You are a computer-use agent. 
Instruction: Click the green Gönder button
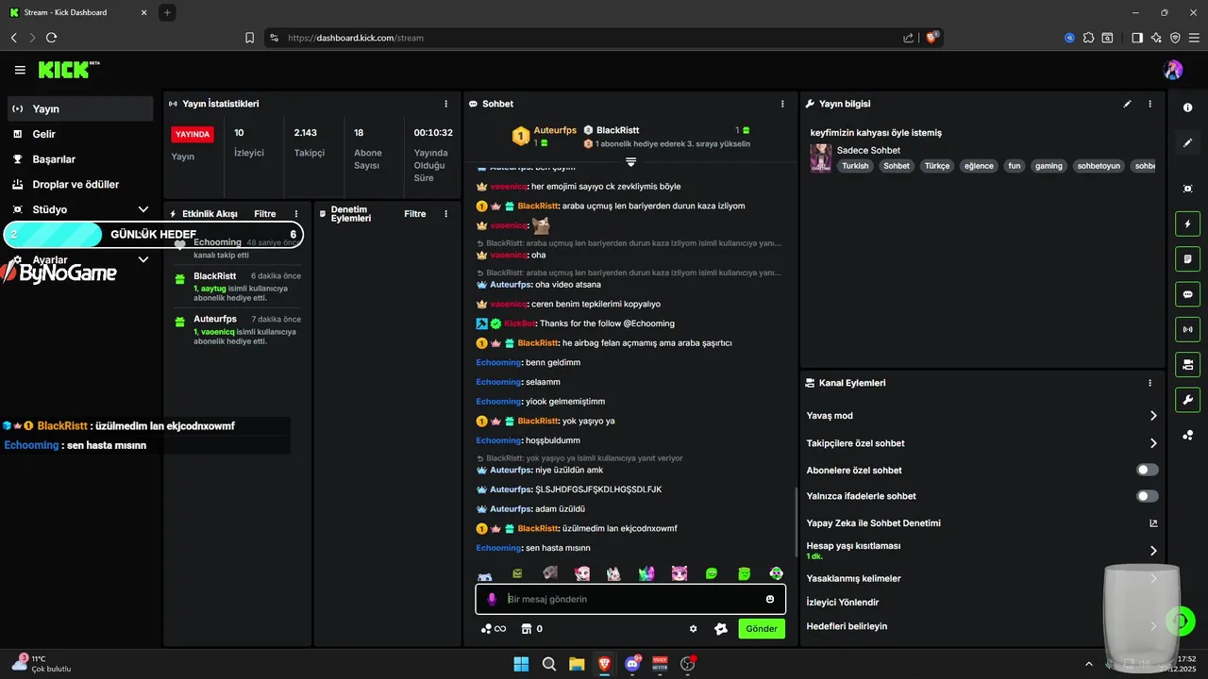(x=762, y=629)
